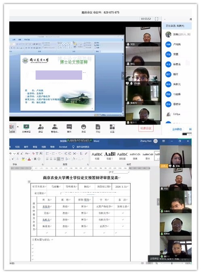Adjust the Word zoom slider in the status bar
The width and height of the screenshot is (201, 274).
pos(172,263)
